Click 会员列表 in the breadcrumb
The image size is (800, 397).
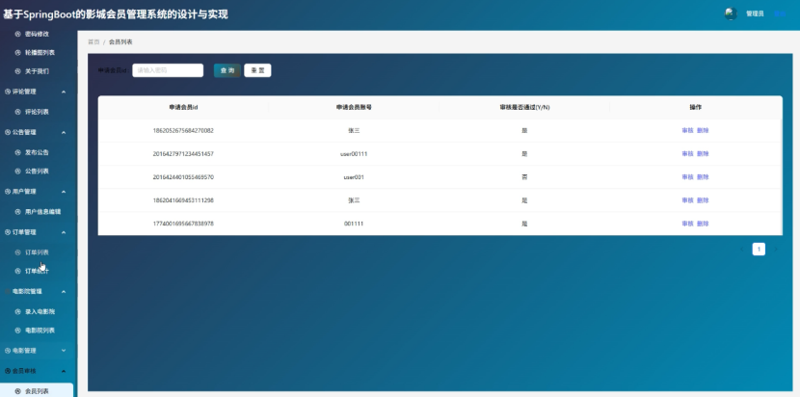point(120,41)
